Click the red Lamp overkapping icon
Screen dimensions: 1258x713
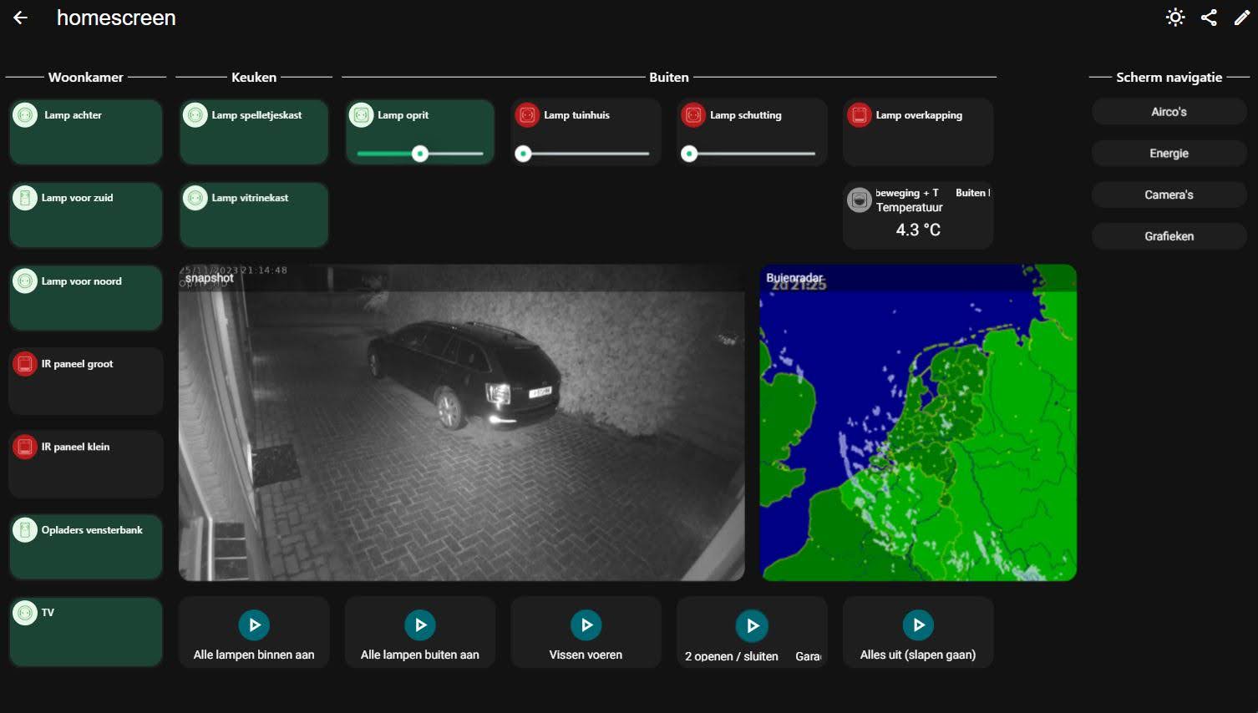860,115
